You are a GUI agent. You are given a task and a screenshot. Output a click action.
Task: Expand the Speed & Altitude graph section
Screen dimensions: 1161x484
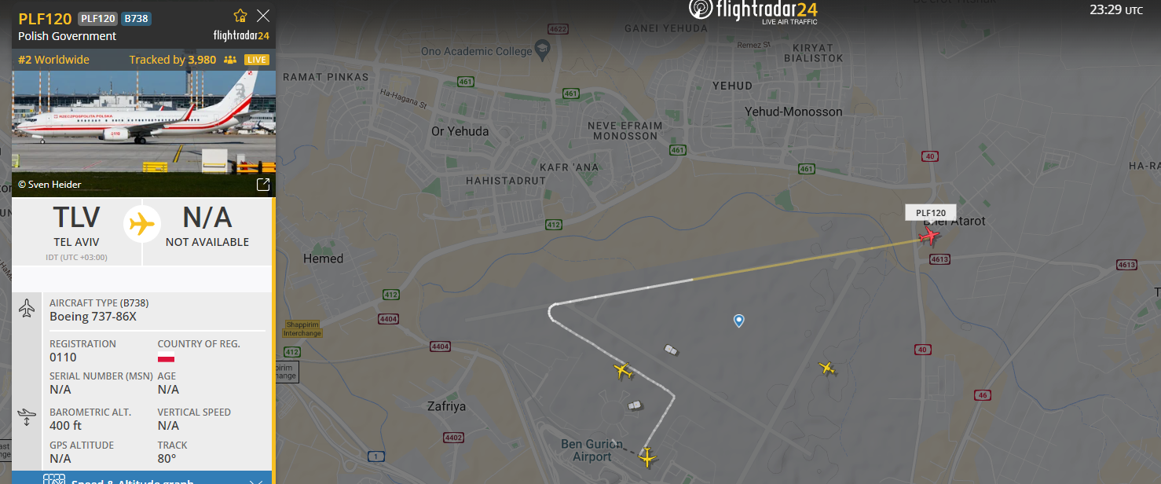tap(141, 478)
